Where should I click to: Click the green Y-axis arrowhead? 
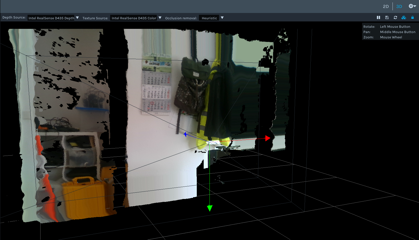tap(209, 208)
